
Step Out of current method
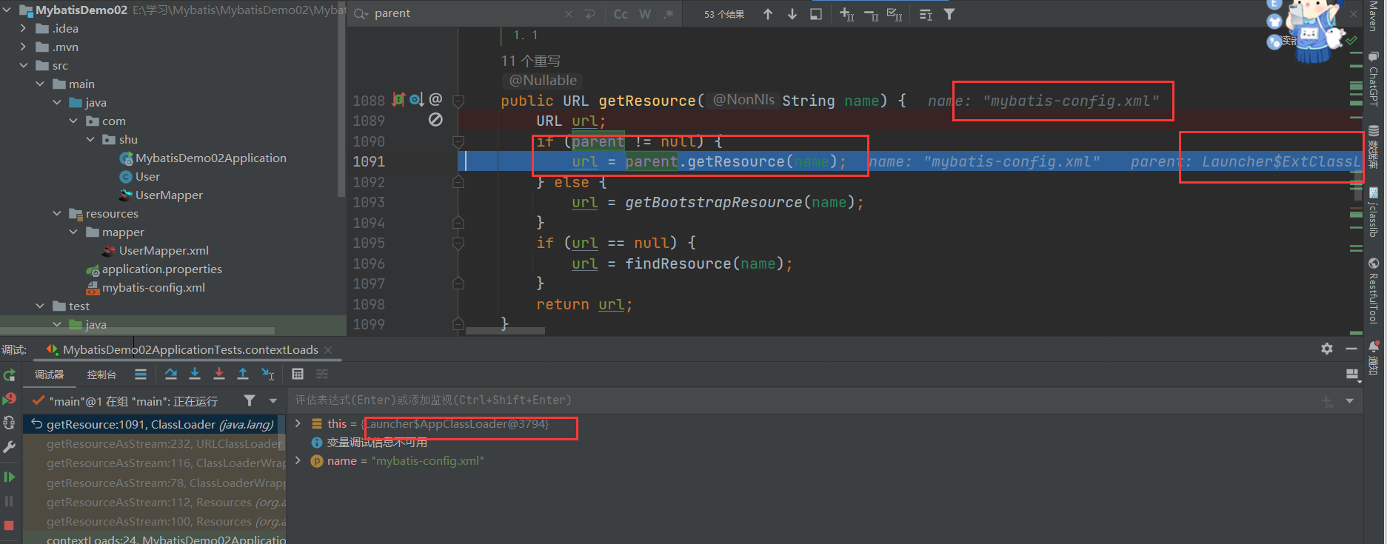243,374
